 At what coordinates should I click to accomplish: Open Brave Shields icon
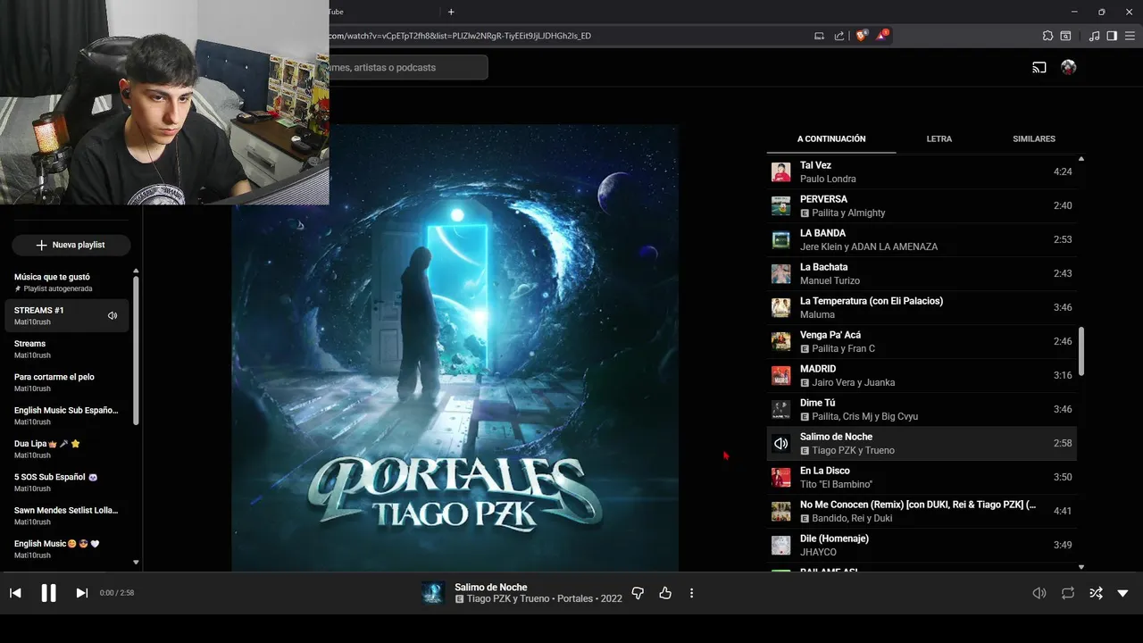[862, 36]
